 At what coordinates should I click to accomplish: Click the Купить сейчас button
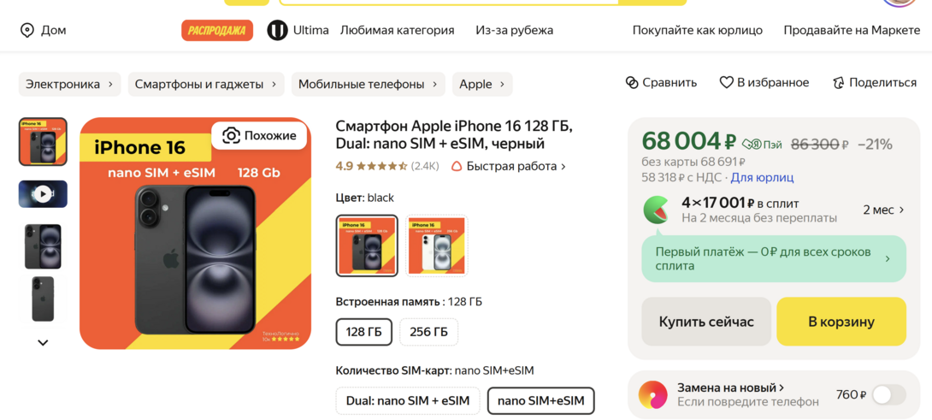point(706,322)
